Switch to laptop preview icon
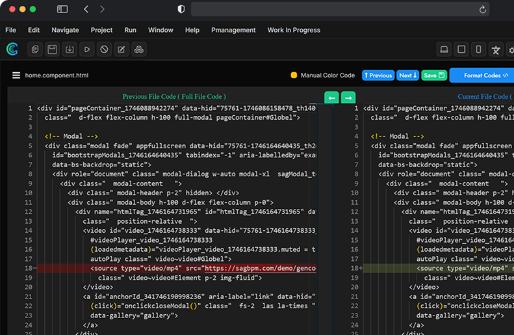514x335 pixels. pos(444,49)
